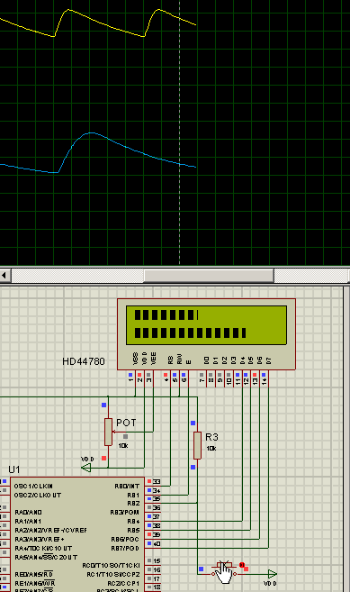Select the VDD terminal arrow near POT
This screenshot has width=350, height=592.
tap(86, 469)
